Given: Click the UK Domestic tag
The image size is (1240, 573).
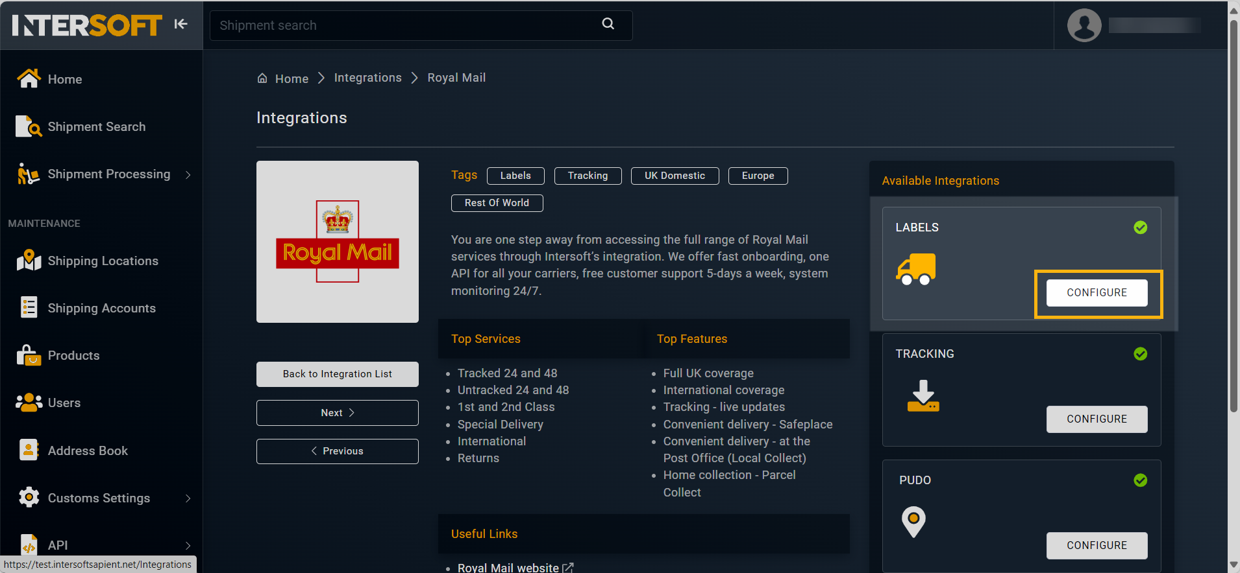Looking at the screenshot, I should click(675, 176).
